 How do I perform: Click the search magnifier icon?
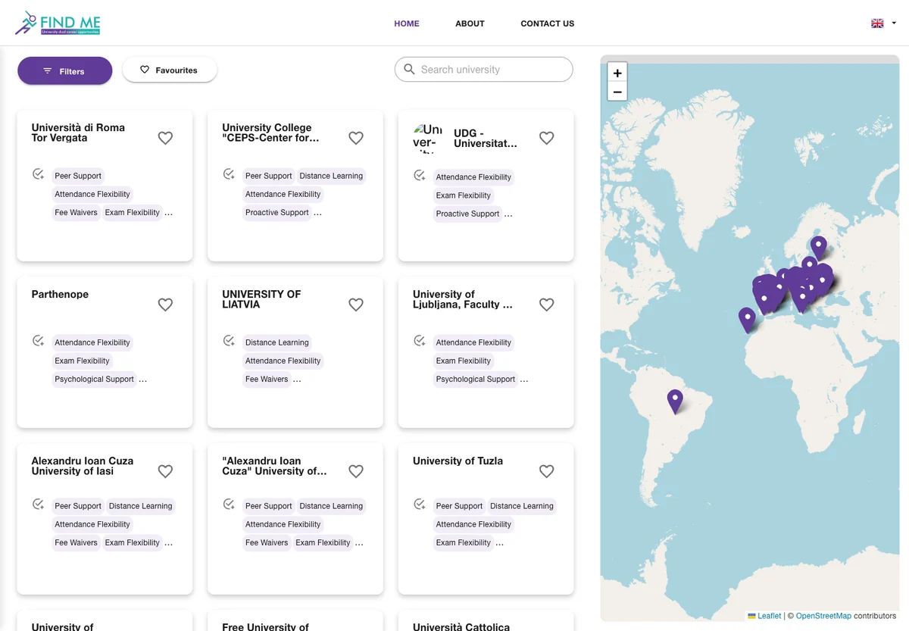tap(410, 69)
